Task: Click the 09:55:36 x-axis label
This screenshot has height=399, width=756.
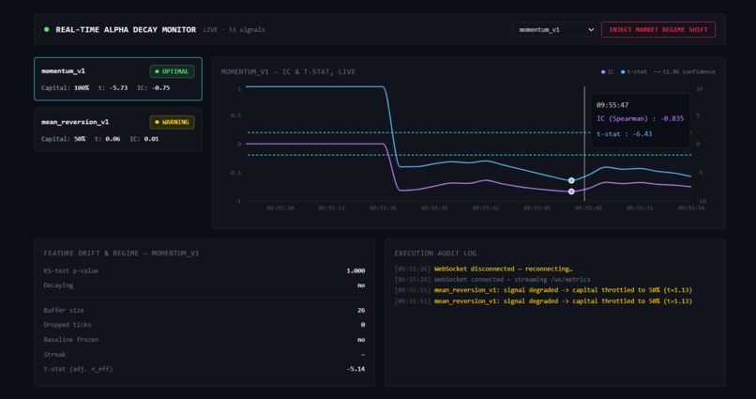Action: click(x=383, y=207)
